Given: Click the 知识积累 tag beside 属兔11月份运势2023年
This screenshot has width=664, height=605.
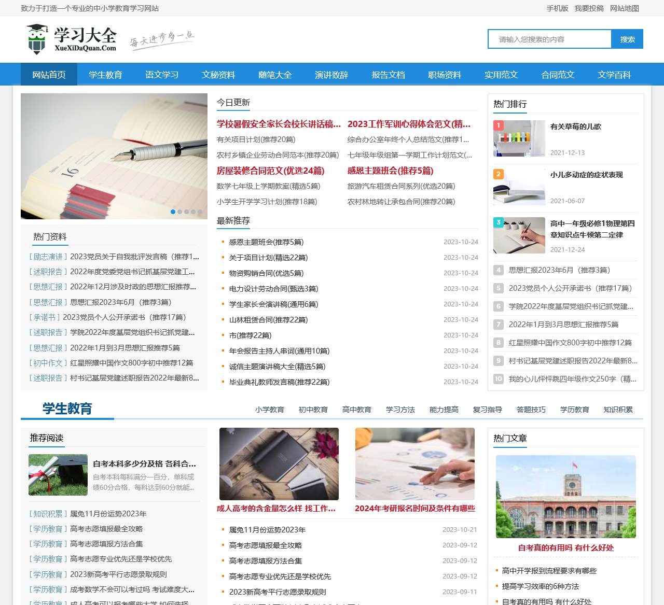Looking at the screenshot, I should [x=48, y=514].
